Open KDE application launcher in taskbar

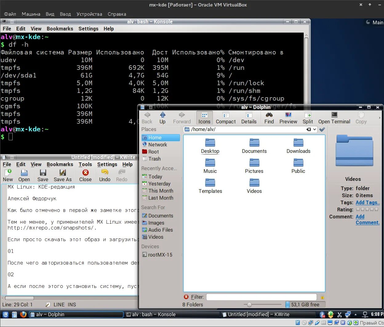[x=6, y=314]
